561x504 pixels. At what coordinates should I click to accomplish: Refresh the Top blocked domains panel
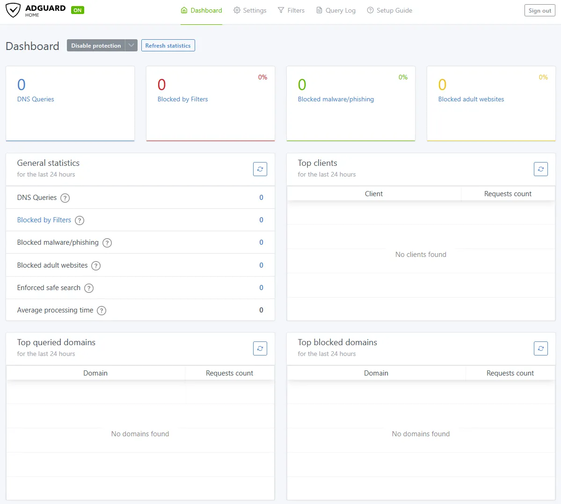[x=541, y=348]
